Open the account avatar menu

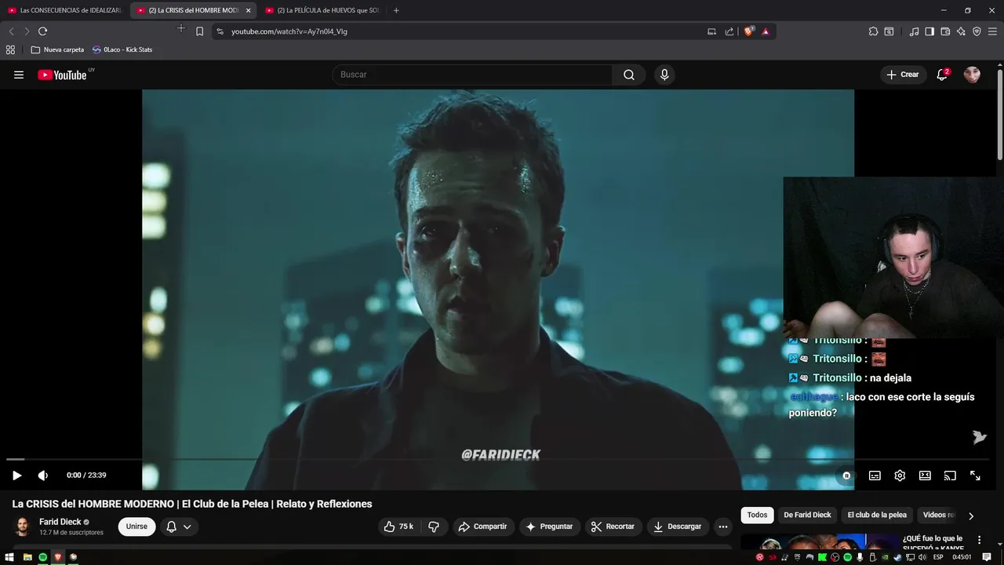point(972,75)
